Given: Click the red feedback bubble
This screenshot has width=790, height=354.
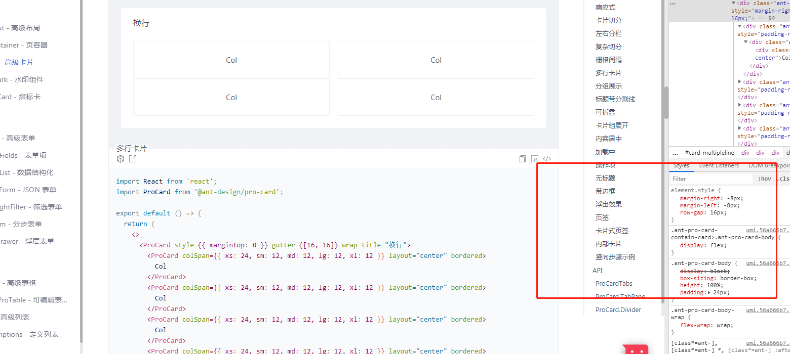Looking at the screenshot, I should click(636, 350).
